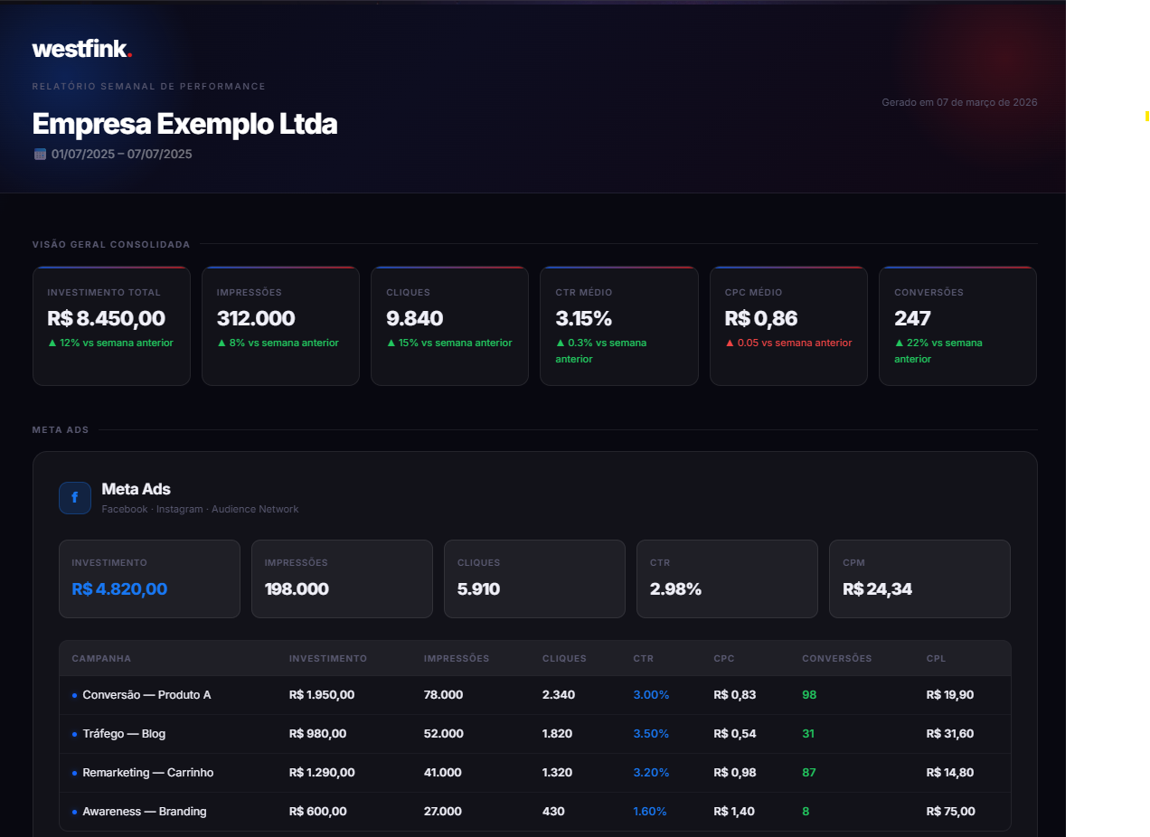Select the CTR Médio overview card
Image resolution: width=1150 pixels, height=837 pixels.
click(x=618, y=325)
